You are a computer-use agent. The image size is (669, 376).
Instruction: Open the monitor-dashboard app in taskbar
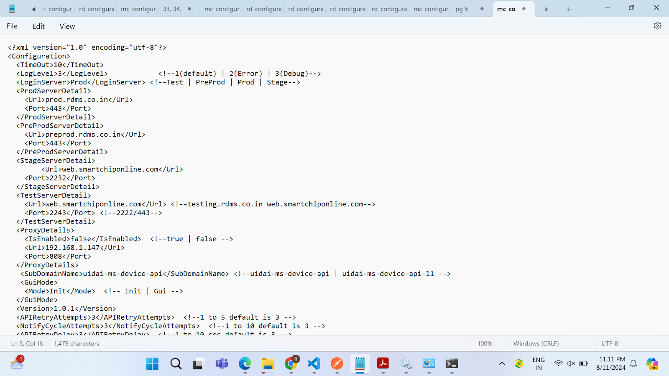click(429, 364)
